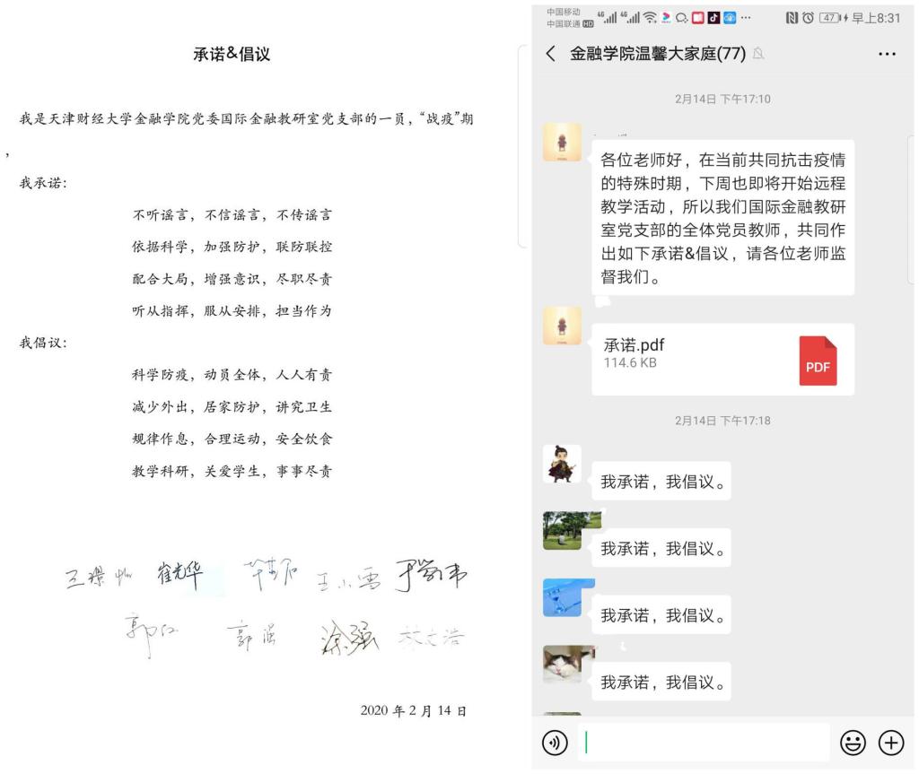Tap the status bar clock 早上8:31
This screenshot has height=774, width=919.
pyautogui.click(x=876, y=18)
